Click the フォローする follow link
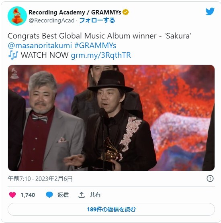Viewport: 221px width, 223px height. [x=97, y=20]
